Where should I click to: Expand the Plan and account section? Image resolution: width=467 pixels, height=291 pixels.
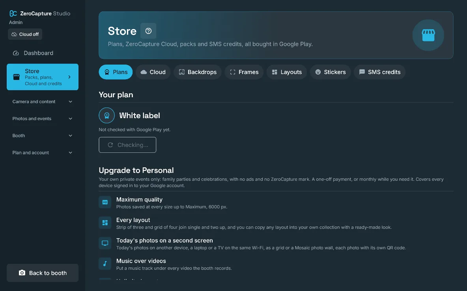pyautogui.click(x=43, y=152)
